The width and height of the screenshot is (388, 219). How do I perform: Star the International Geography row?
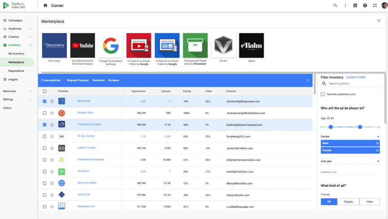coord(52,160)
